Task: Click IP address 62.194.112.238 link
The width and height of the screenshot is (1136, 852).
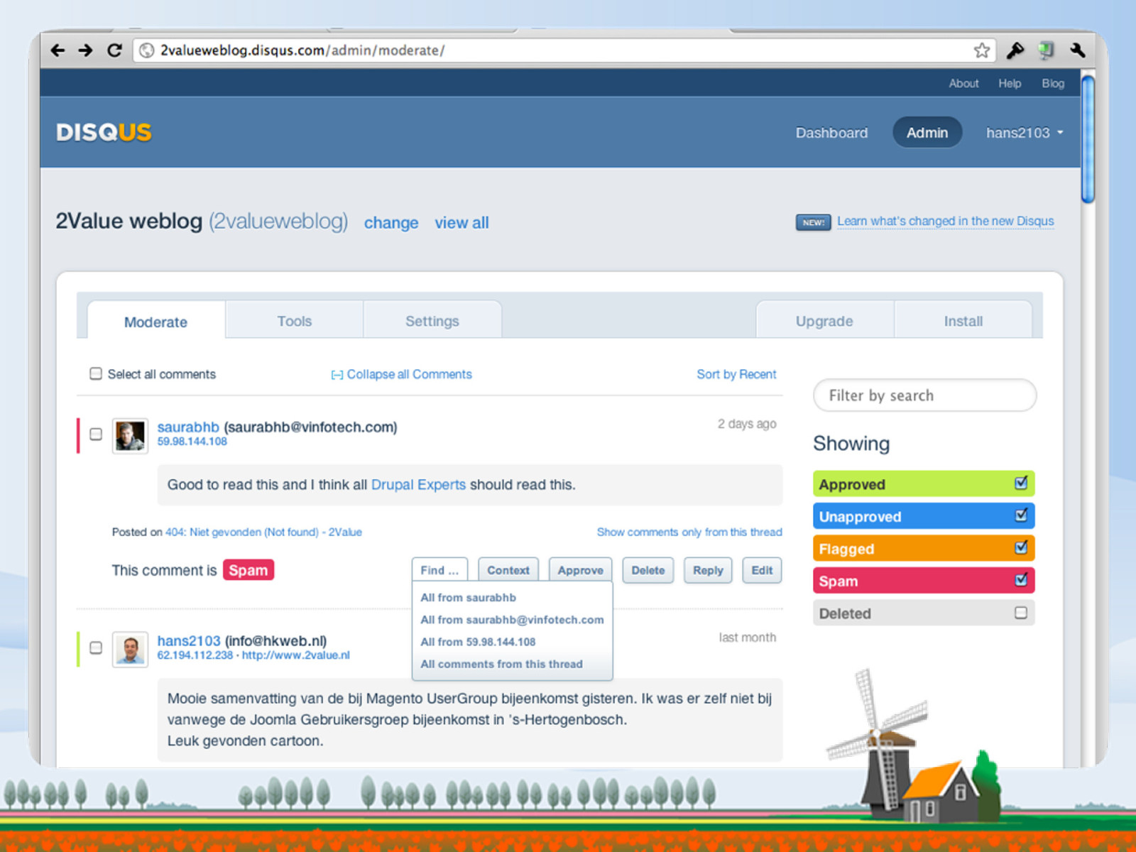Action: coord(195,655)
